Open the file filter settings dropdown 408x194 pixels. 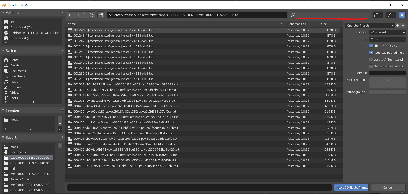pos(391,15)
